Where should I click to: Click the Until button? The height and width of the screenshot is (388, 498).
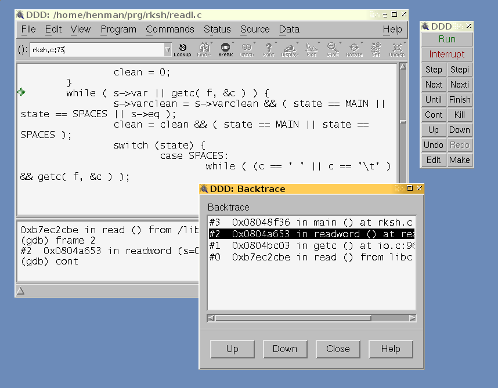(x=434, y=100)
